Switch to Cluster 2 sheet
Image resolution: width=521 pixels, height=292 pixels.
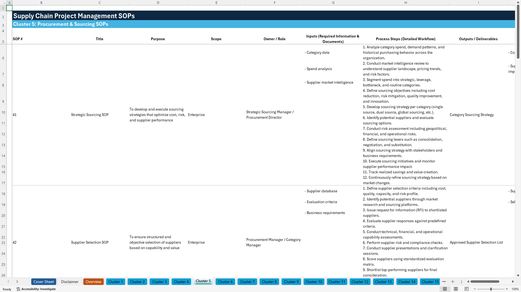point(137,282)
